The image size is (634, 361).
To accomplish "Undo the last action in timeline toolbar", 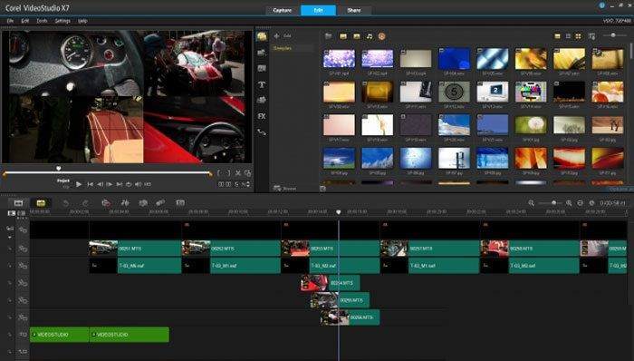I will pos(66,203).
